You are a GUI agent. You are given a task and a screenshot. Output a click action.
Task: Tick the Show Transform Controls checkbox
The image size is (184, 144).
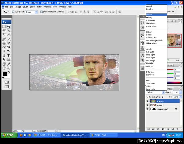coord(41,12)
